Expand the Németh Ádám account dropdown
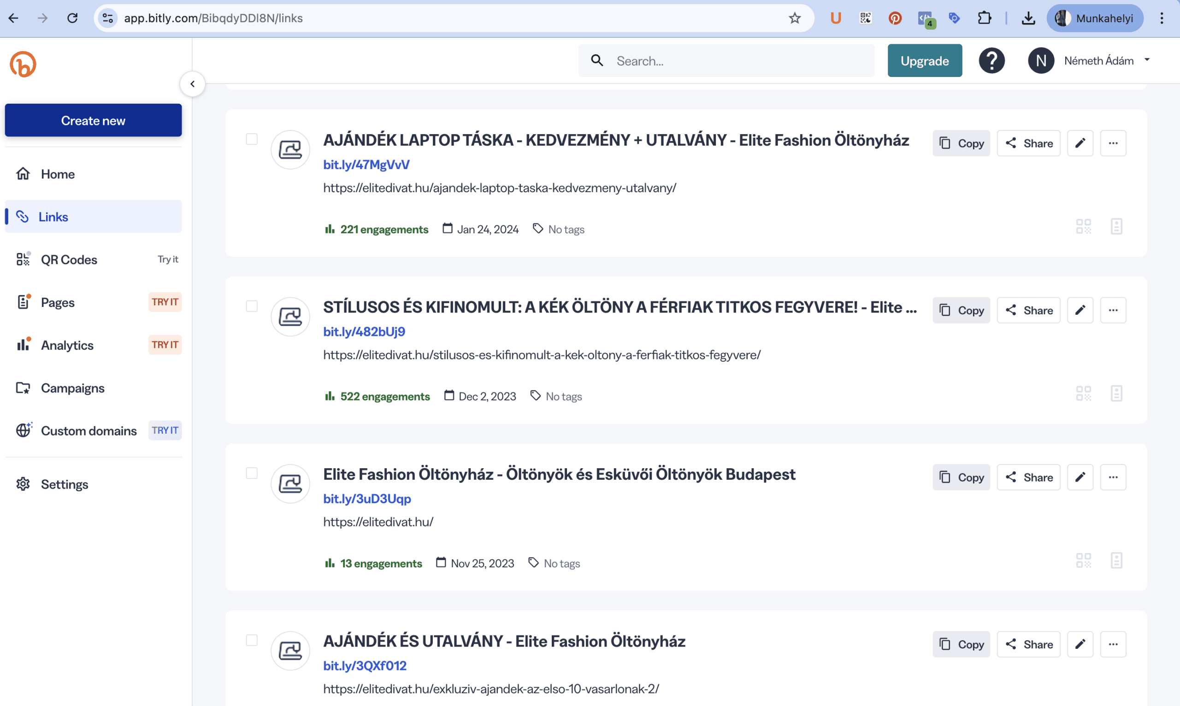The image size is (1180, 706). [1147, 60]
